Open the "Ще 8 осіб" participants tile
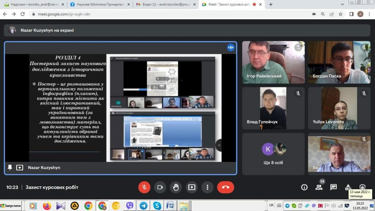This screenshot has width=375, height=211. click(x=273, y=153)
